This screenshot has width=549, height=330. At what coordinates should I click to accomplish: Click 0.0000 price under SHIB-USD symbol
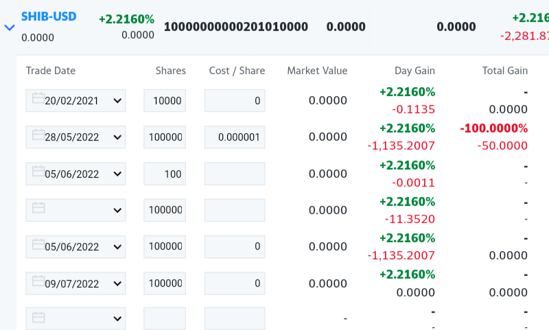pos(38,38)
